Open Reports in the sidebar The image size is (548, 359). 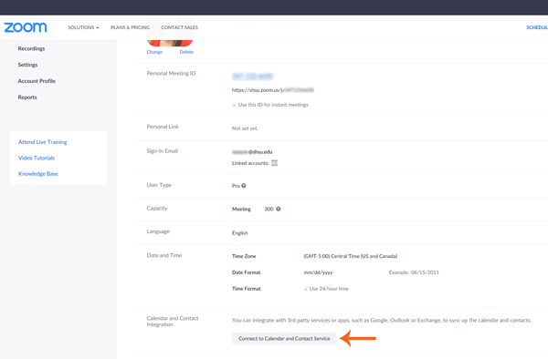[27, 97]
